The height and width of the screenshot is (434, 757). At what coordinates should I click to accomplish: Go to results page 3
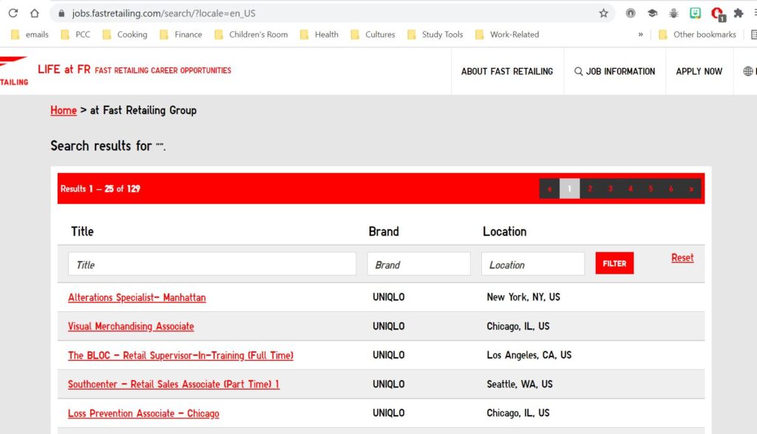tap(610, 189)
